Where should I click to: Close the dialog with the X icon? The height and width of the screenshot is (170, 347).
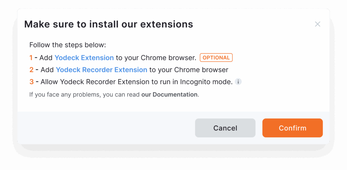[x=318, y=24]
